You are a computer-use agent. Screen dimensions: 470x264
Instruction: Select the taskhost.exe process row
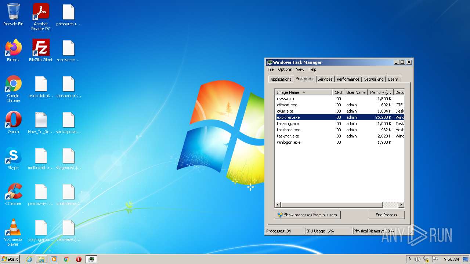coord(340,130)
